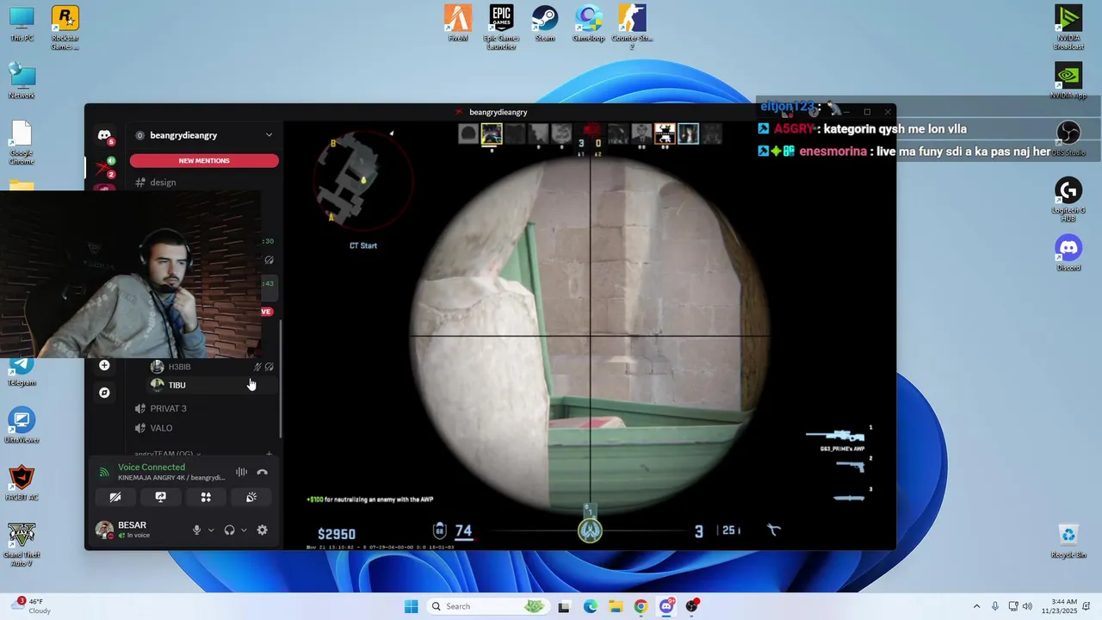Open OBS Studio desktop icon
The height and width of the screenshot is (620, 1102).
coord(1068,138)
